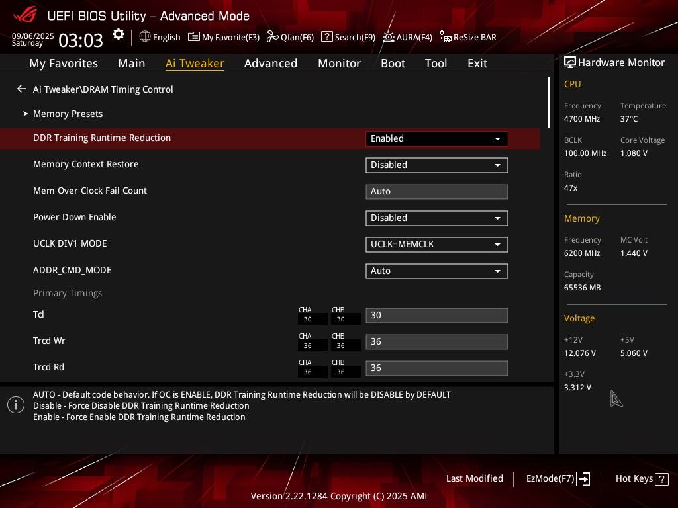
Task: Click the 09/06/2025 Saturday date
Action: click(x=32, y=39)
